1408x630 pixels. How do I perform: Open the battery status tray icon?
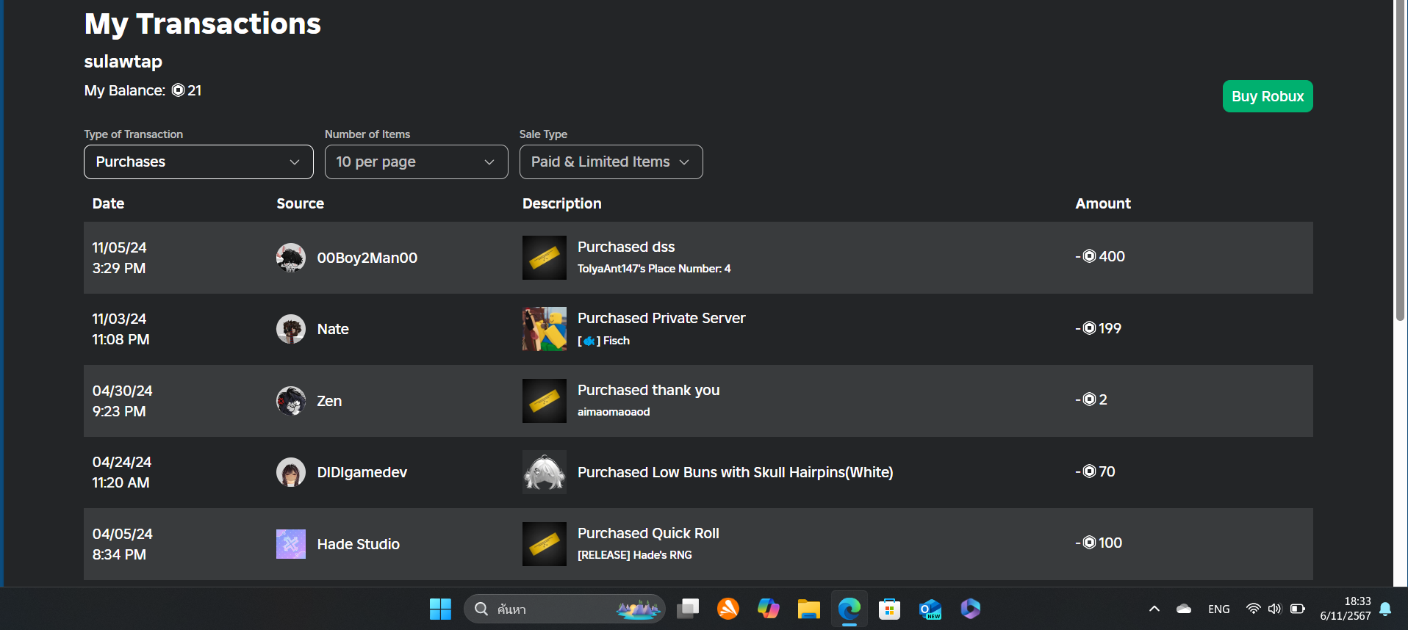tap(1298, 609)
